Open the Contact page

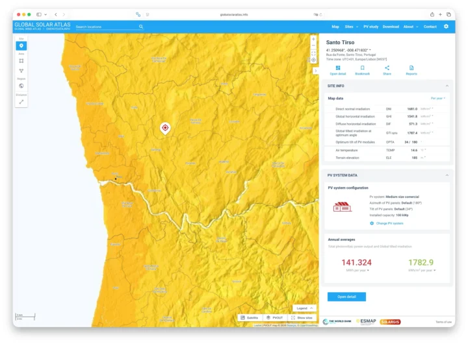click(x=430, y=27)
